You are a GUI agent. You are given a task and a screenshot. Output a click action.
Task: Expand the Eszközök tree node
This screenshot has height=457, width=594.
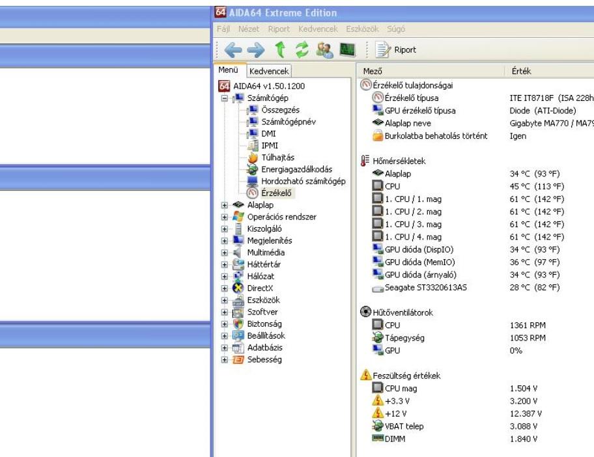[x=224, y=300]
